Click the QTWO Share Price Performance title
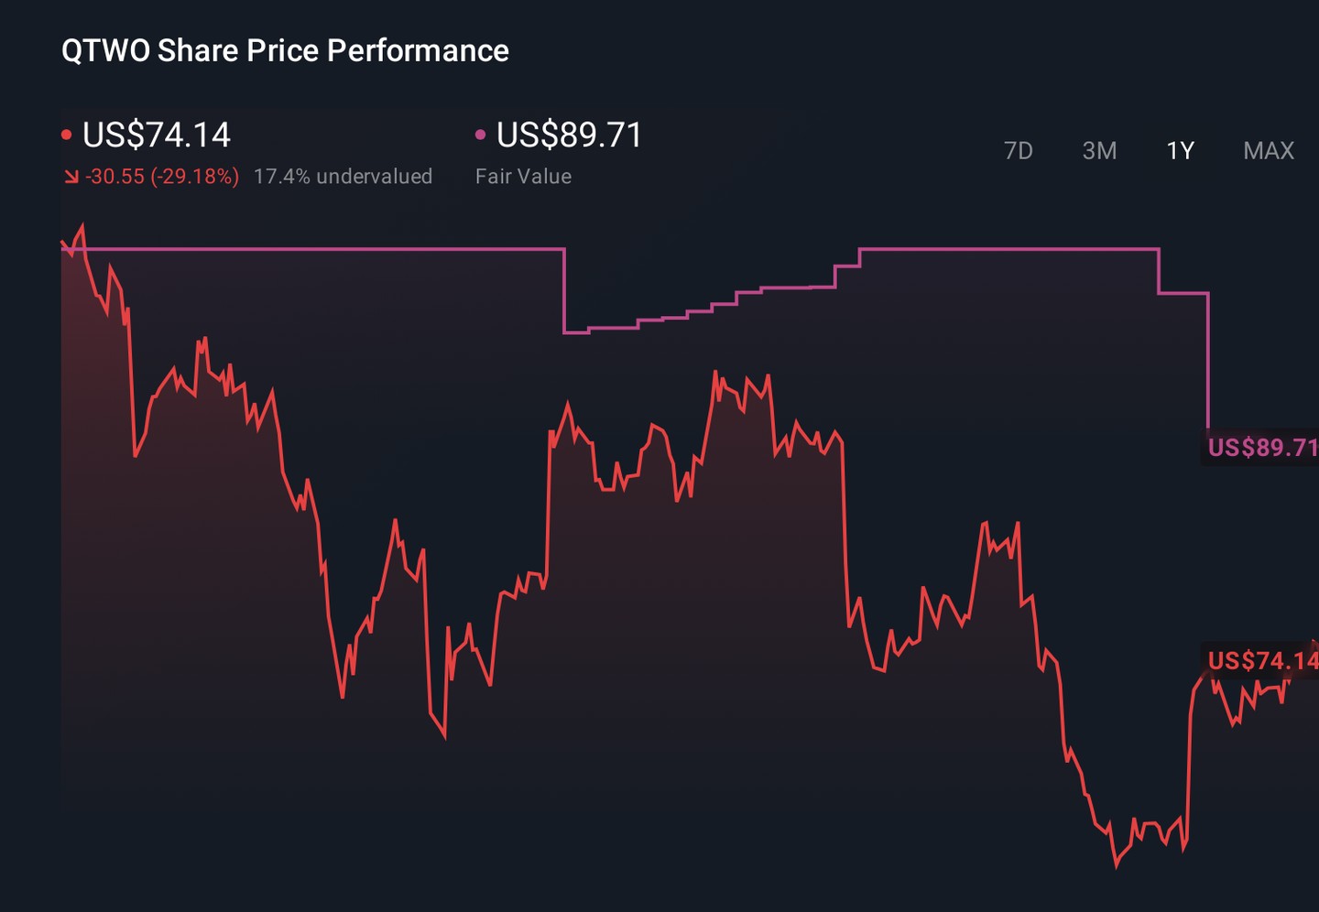1319x912 pixels. click(x=285, y=50)
